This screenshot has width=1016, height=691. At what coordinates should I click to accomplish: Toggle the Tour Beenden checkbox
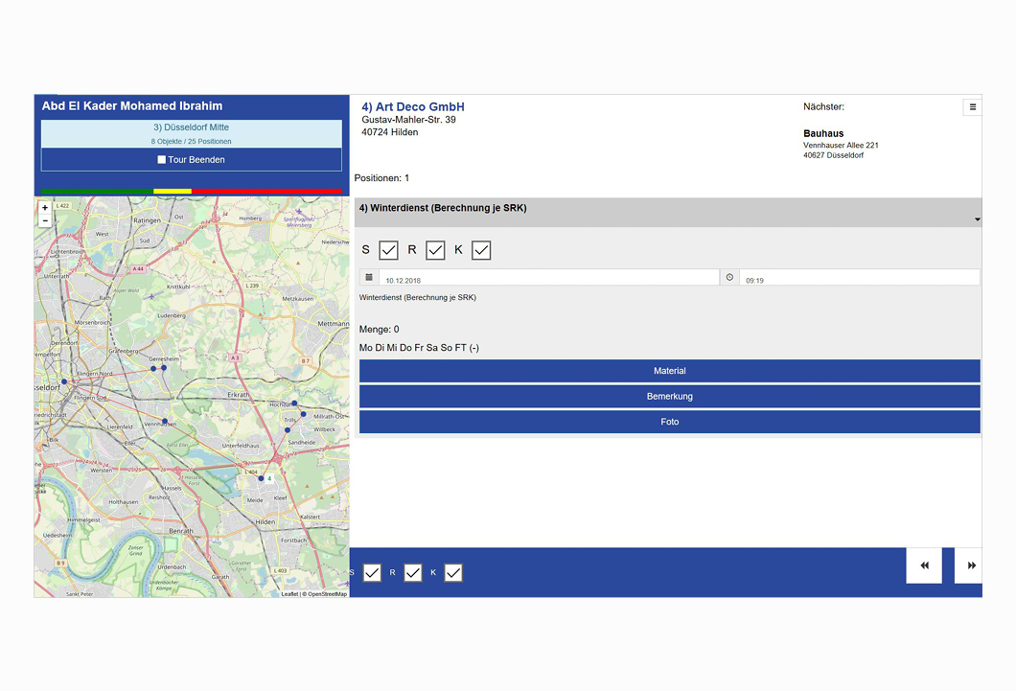[162, 159]
